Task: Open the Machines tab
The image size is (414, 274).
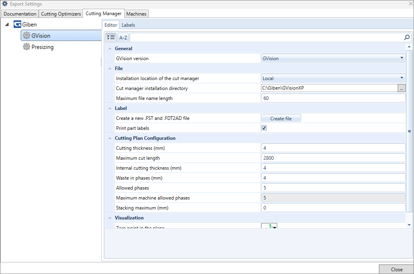Action: (x=136, y=14)
